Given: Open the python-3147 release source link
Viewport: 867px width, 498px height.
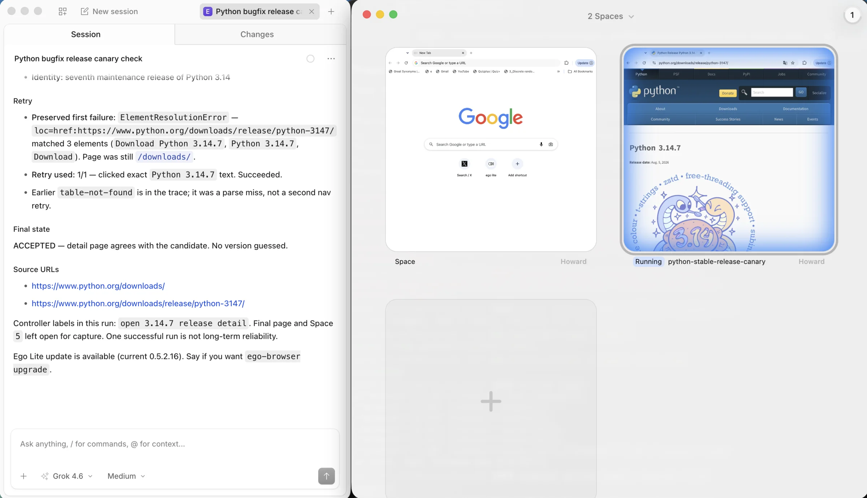Looking at the screenshot, I should coord(138,303).
